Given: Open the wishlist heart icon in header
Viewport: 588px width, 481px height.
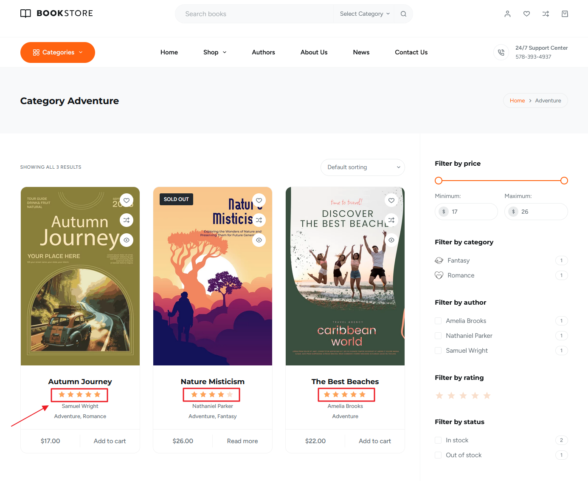Looking at the screenshot, I should tap(526, 14).
